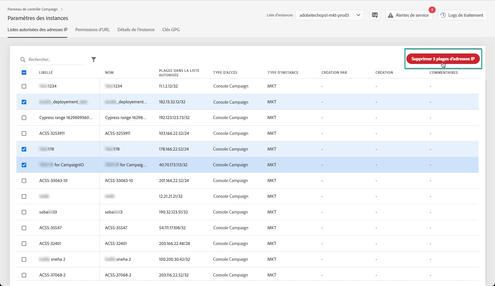
Task: Go to Panneau de contrôle Campaign breadcrumb
Action: pyautogui.click(x=32, y=9)
